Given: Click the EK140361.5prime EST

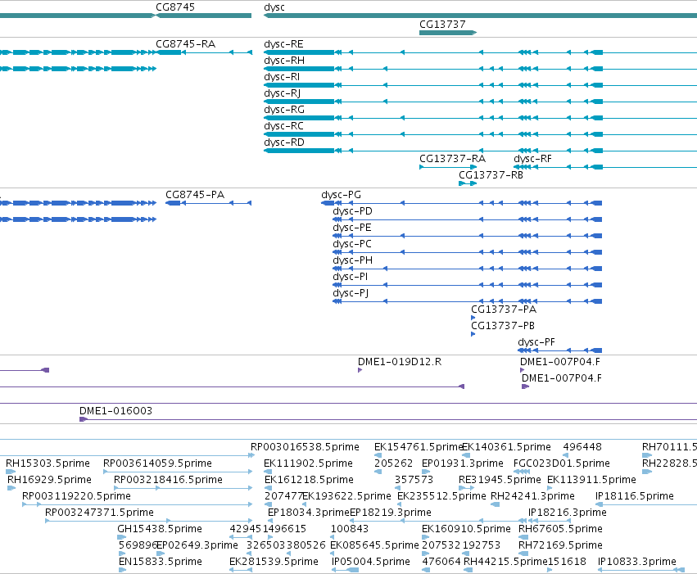Looking at the screenshot, I should click(x=506, y=447).
